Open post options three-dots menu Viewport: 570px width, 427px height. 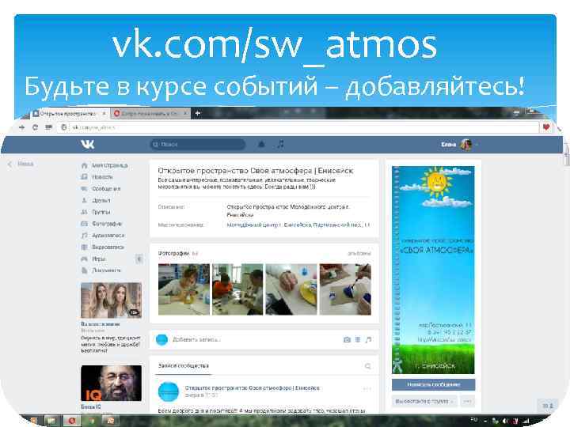point(367,389)
